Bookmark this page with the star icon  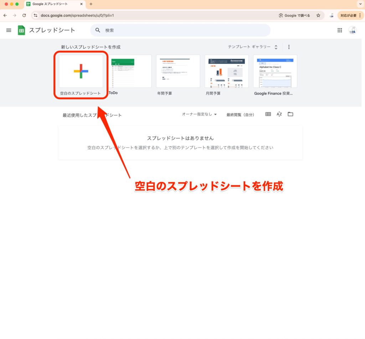318,15
